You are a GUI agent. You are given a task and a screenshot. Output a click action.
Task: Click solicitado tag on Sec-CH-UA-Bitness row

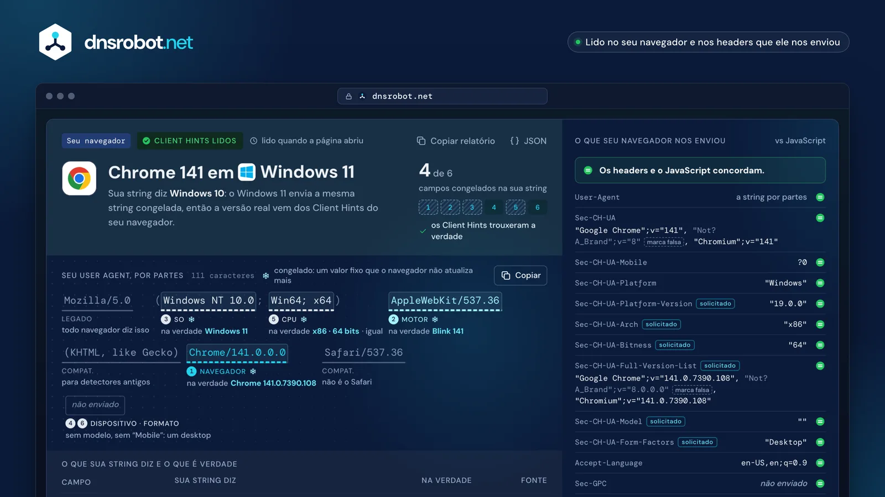(675, 345)
